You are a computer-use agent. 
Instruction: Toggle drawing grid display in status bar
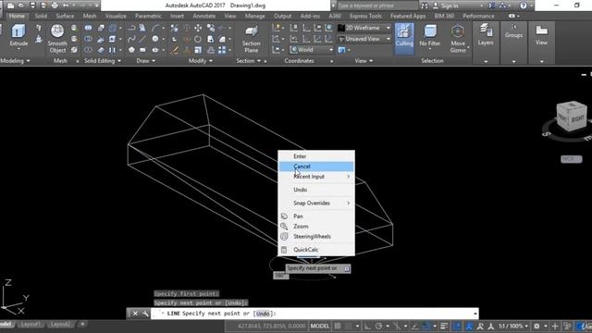tap(338, 326)
